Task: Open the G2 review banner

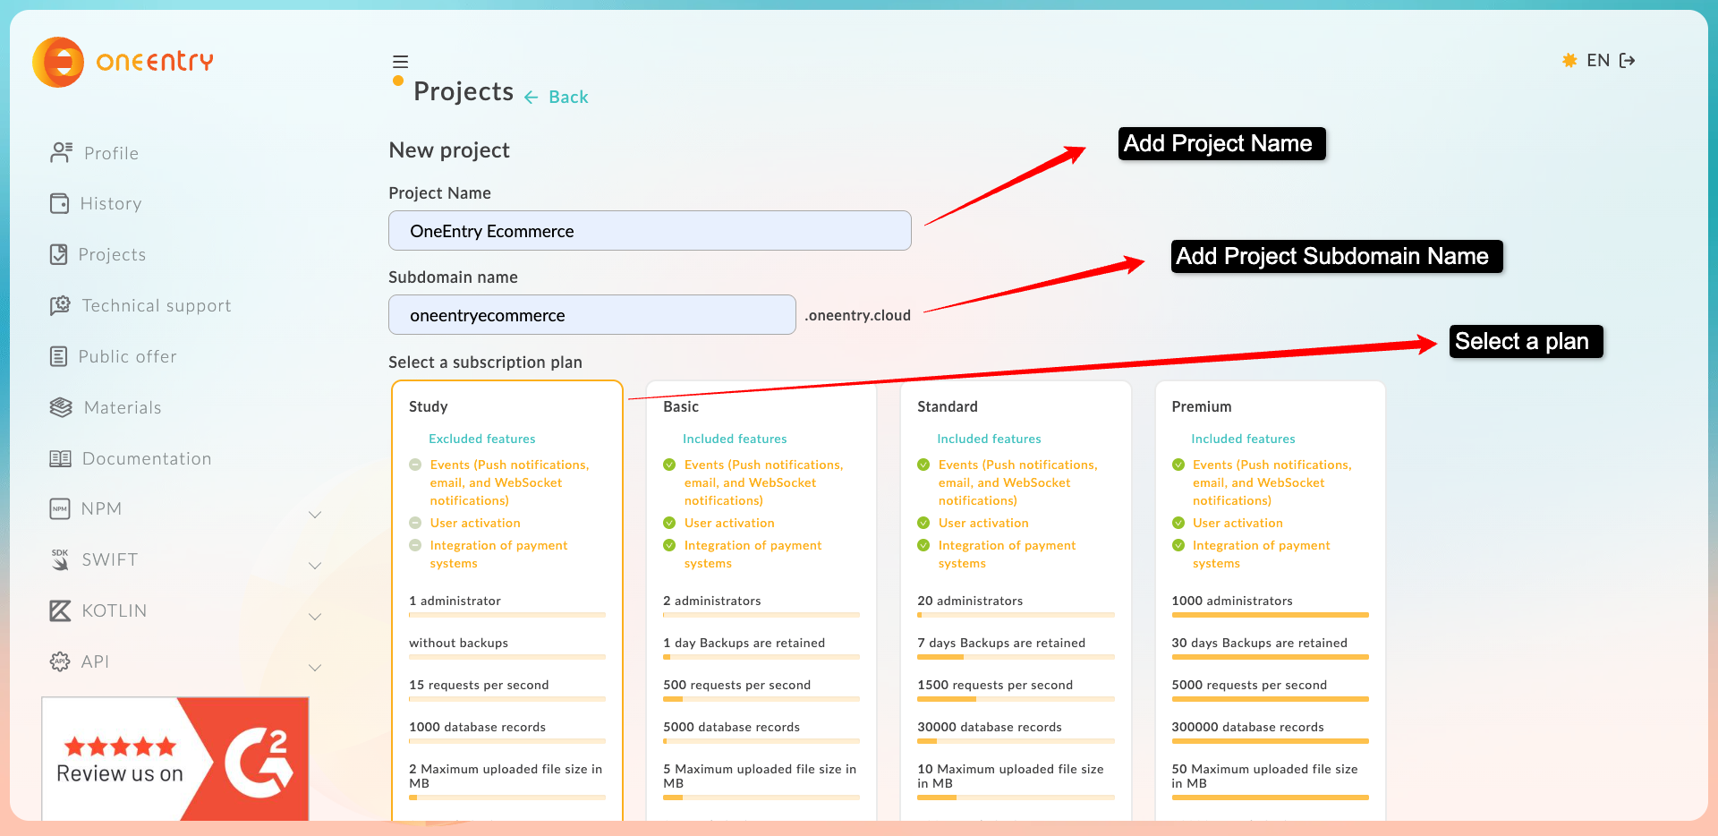Action: tap(175, 759)
